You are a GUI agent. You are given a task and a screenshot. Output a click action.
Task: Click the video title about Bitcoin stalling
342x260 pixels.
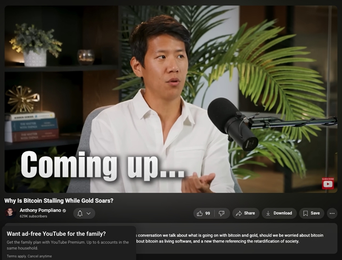(59, 200)
